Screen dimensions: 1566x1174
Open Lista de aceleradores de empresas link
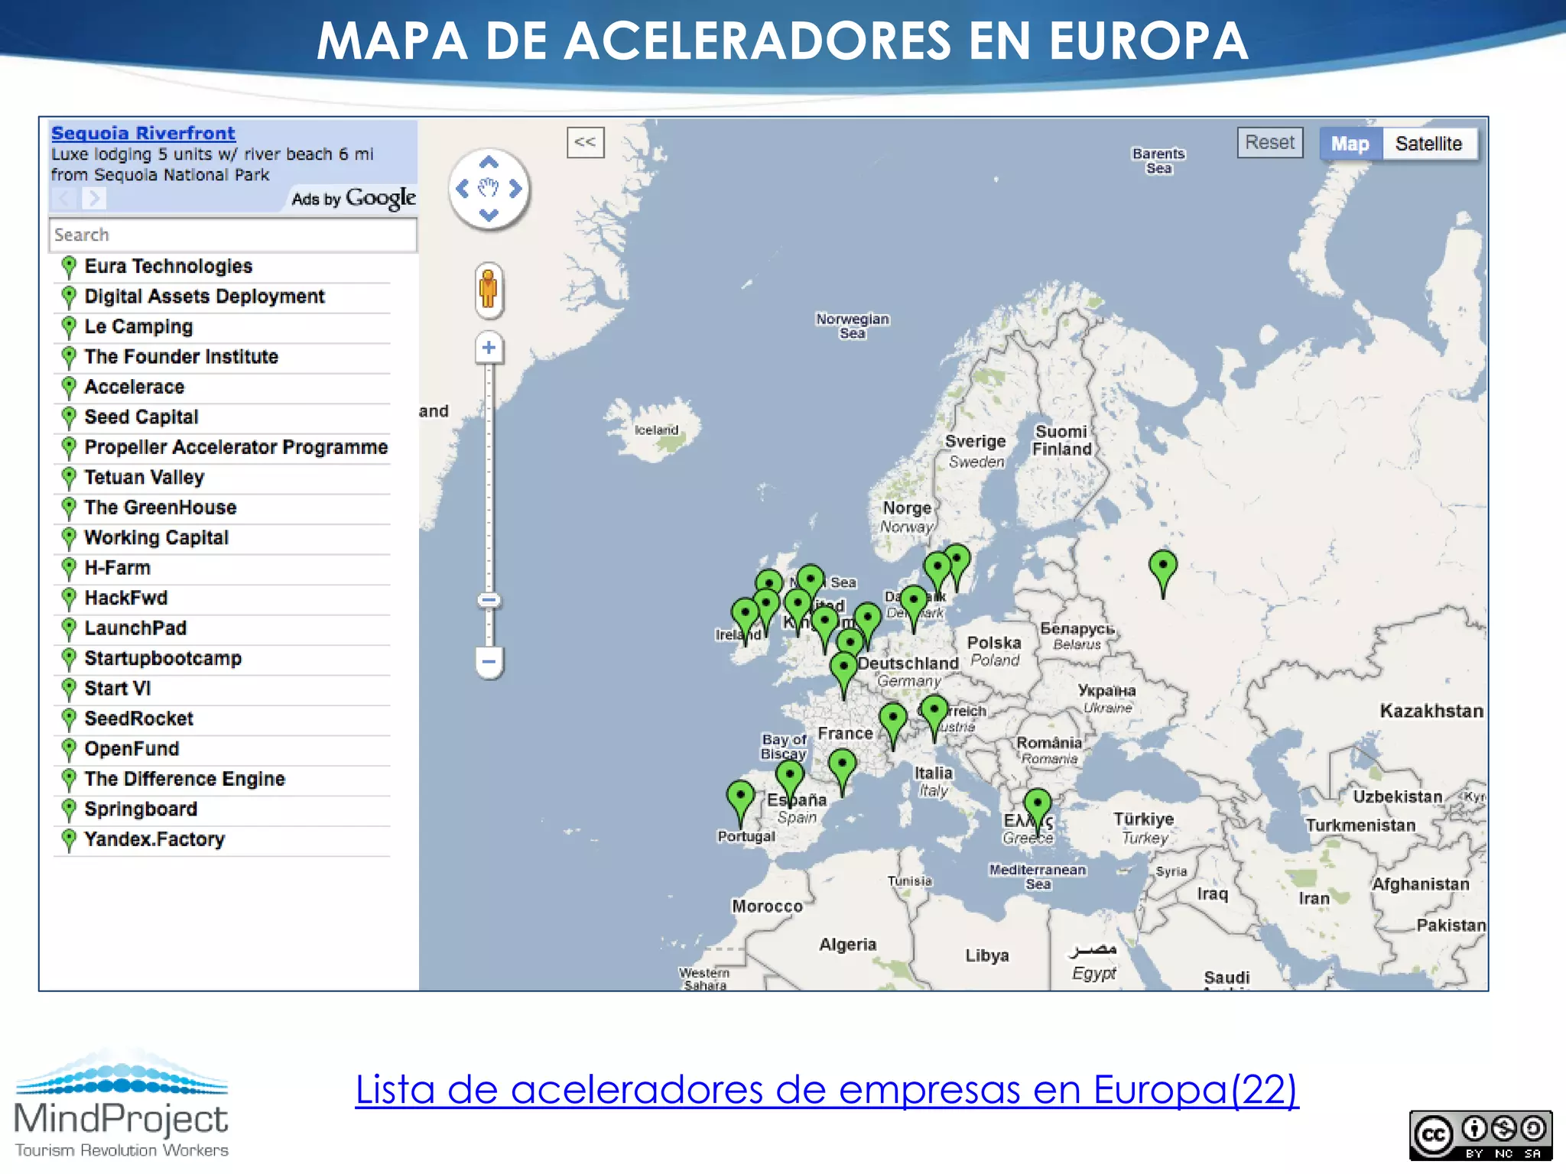pos(827,1088)
